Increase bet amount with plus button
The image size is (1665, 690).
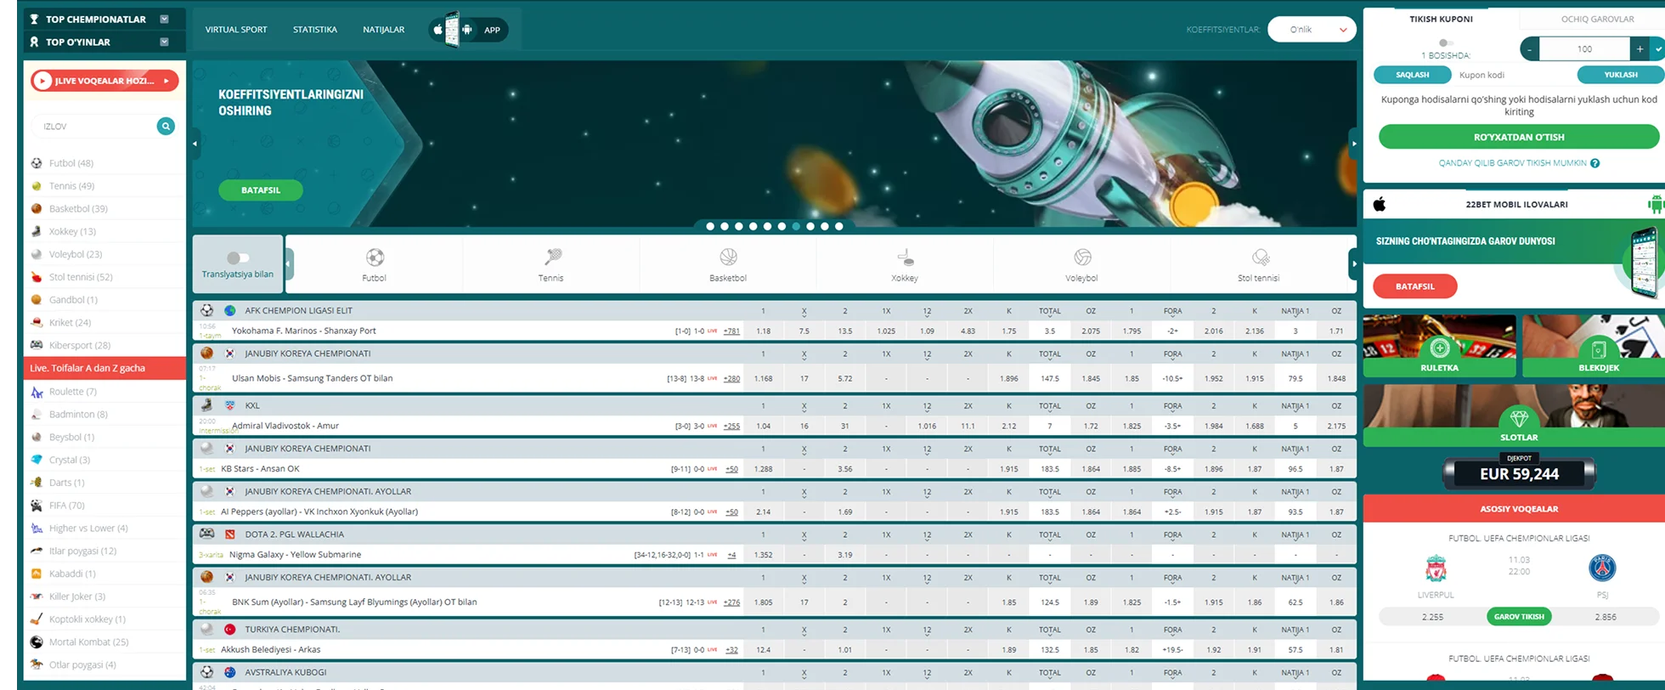(x=1640, y=49)
